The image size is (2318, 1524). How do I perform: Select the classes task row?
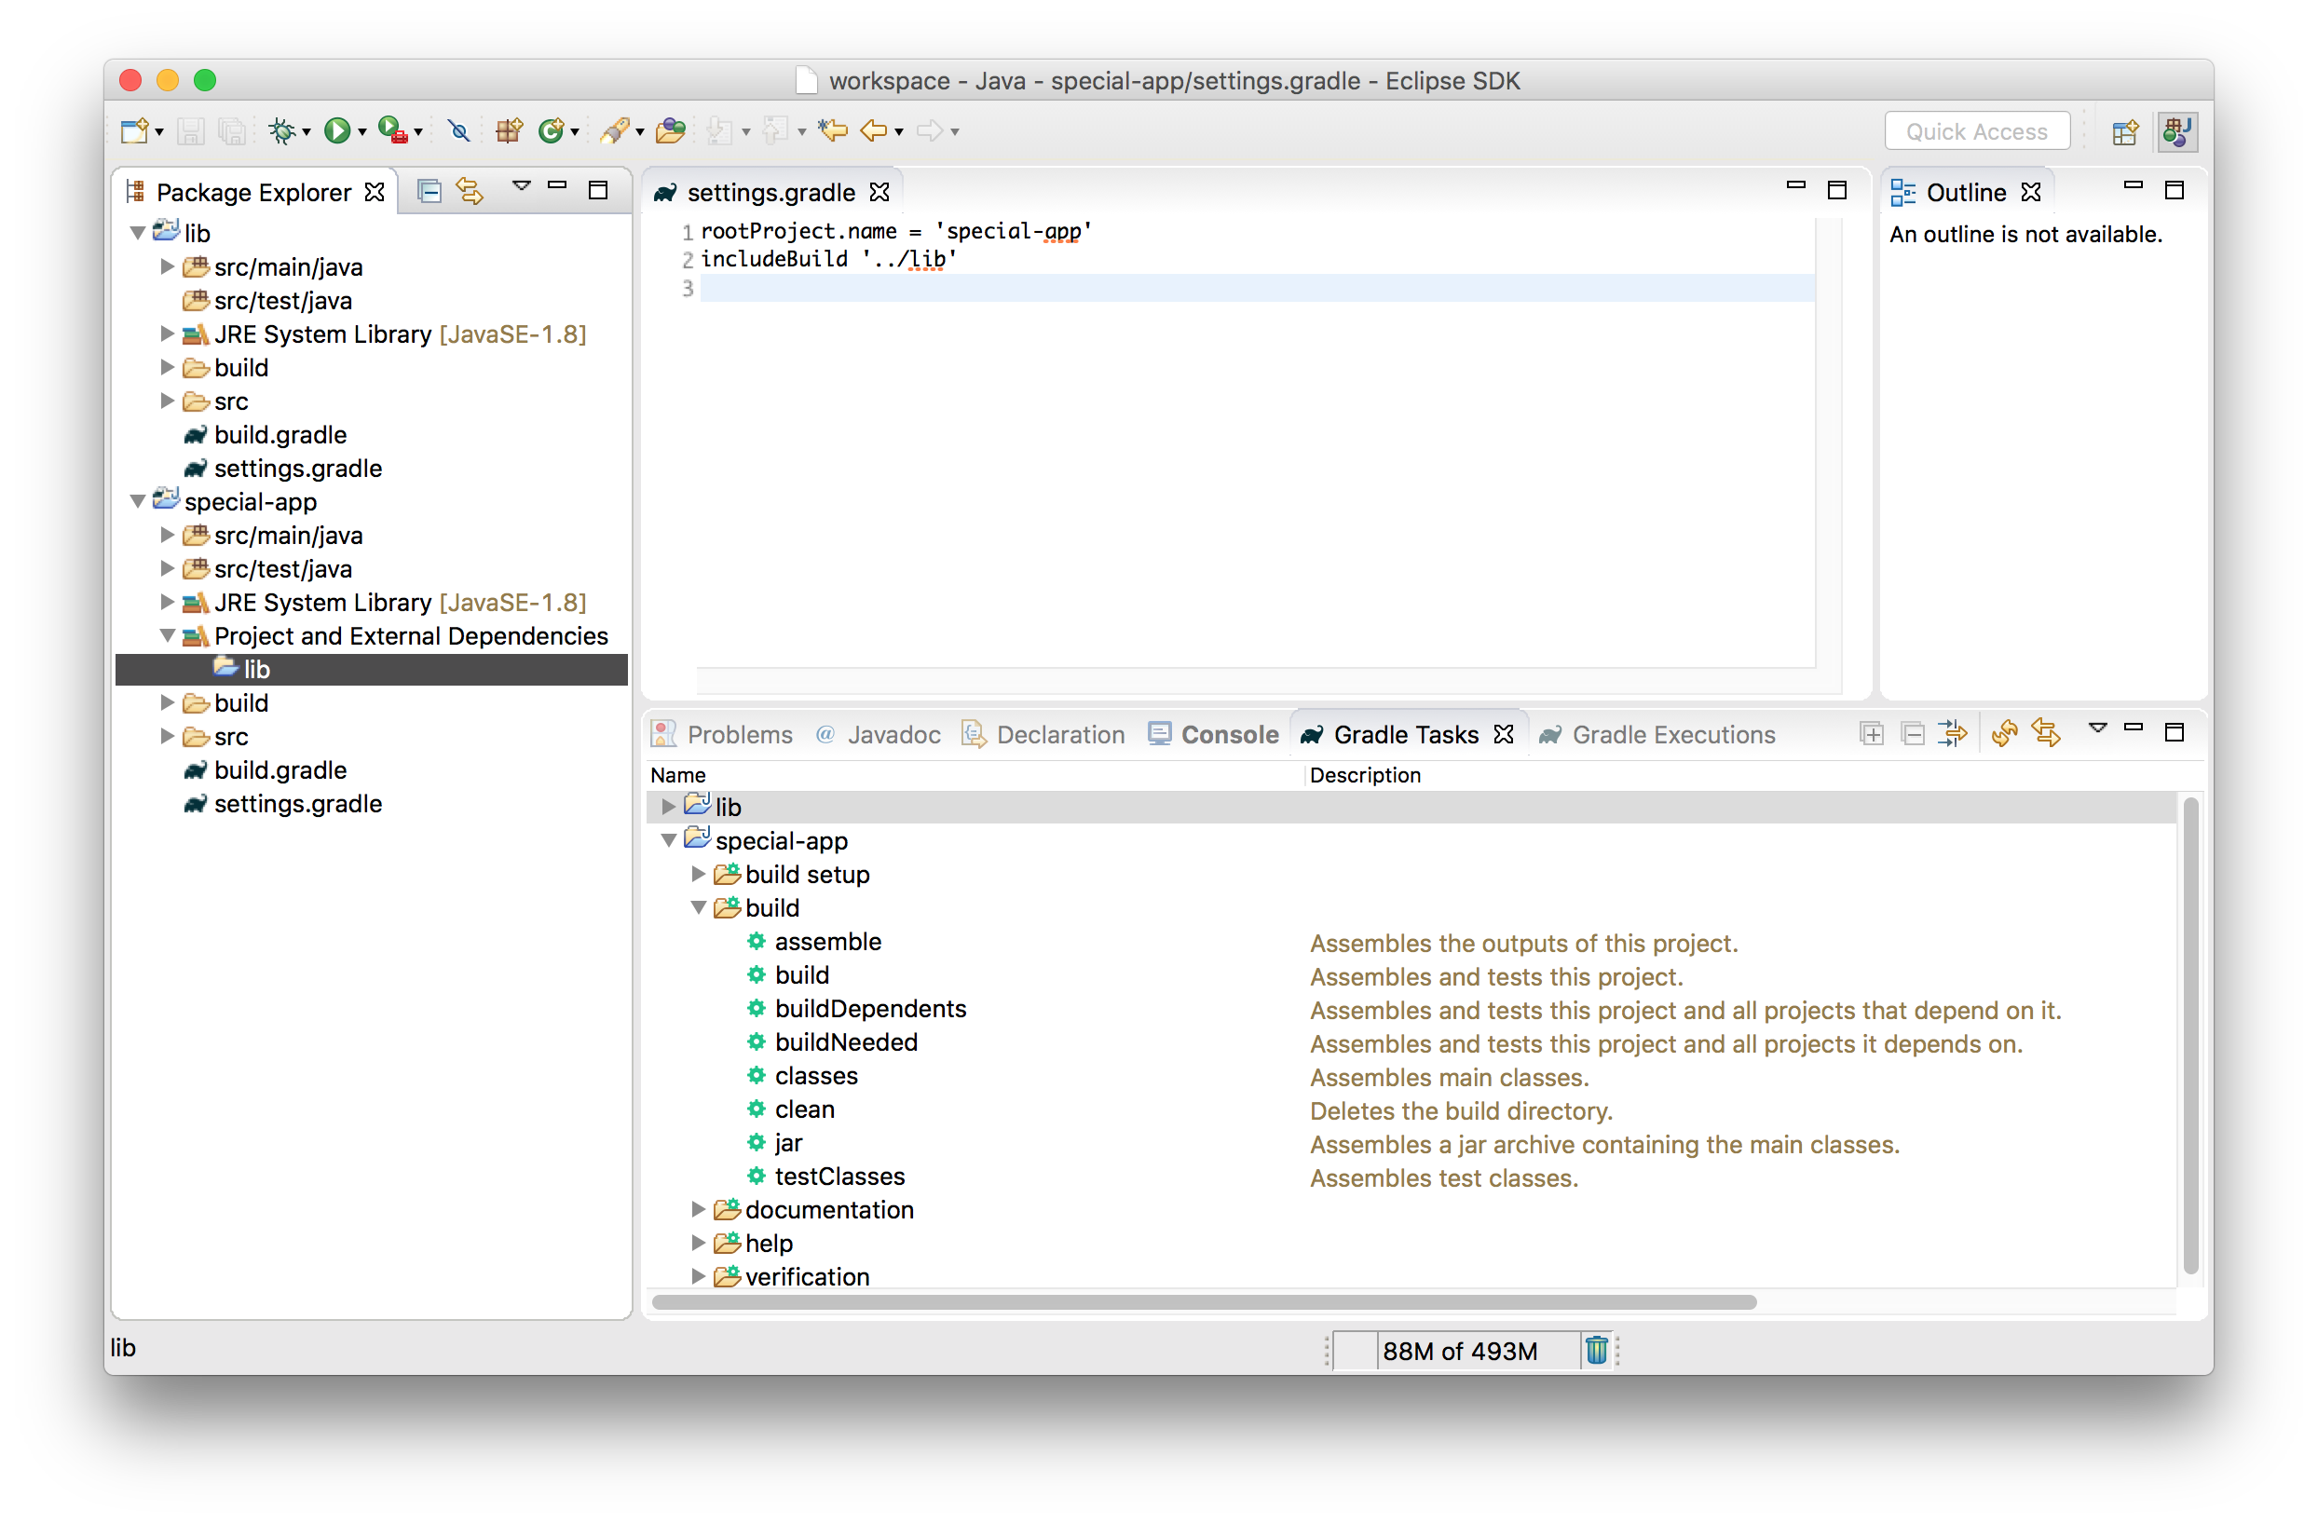click(1412, 1076)
